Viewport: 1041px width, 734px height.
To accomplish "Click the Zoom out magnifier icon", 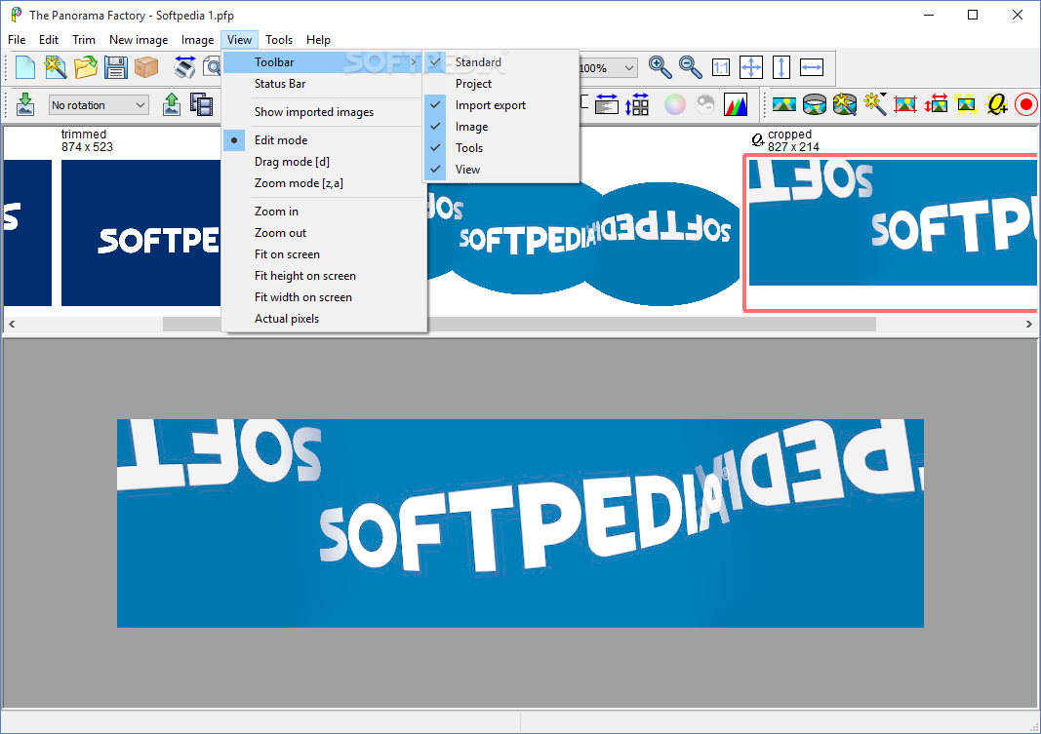I will tap(691, 67).
